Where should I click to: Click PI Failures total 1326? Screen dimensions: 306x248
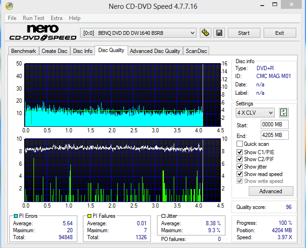click(x=141, y=237)
